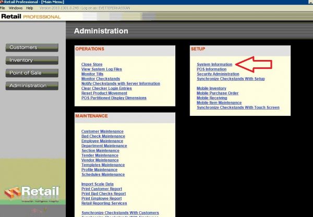313x217 pixels.
Task: Open the Security Administration setup link
Action: coord(218,74)
